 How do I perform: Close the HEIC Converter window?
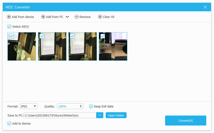pos(205,7)
